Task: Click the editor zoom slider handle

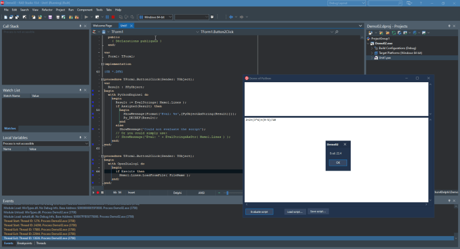Action: point(228,193)
